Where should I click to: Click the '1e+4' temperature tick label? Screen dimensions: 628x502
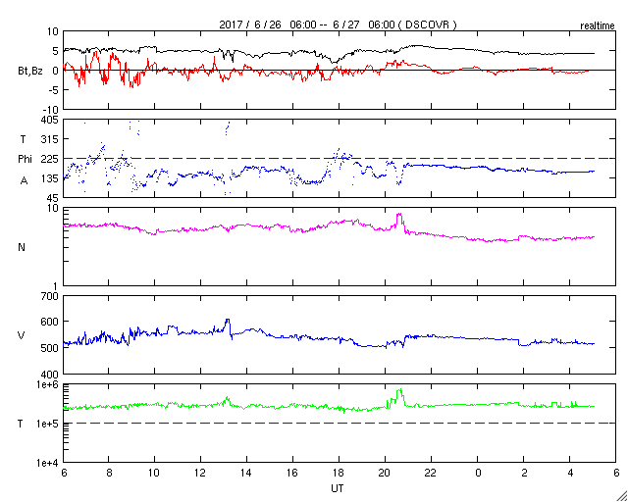coord(47,463)
